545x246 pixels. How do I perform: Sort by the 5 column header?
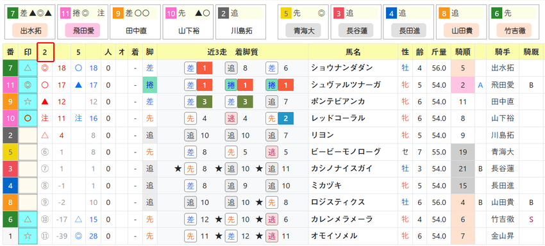[79, 52]
